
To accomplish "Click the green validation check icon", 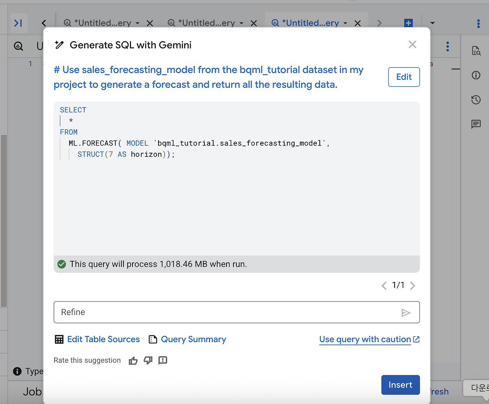I will 62,264.
